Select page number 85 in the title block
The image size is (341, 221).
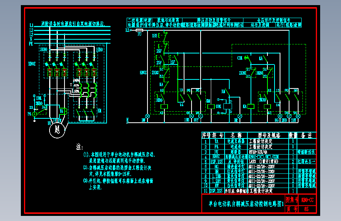click(x=306, y=209)
